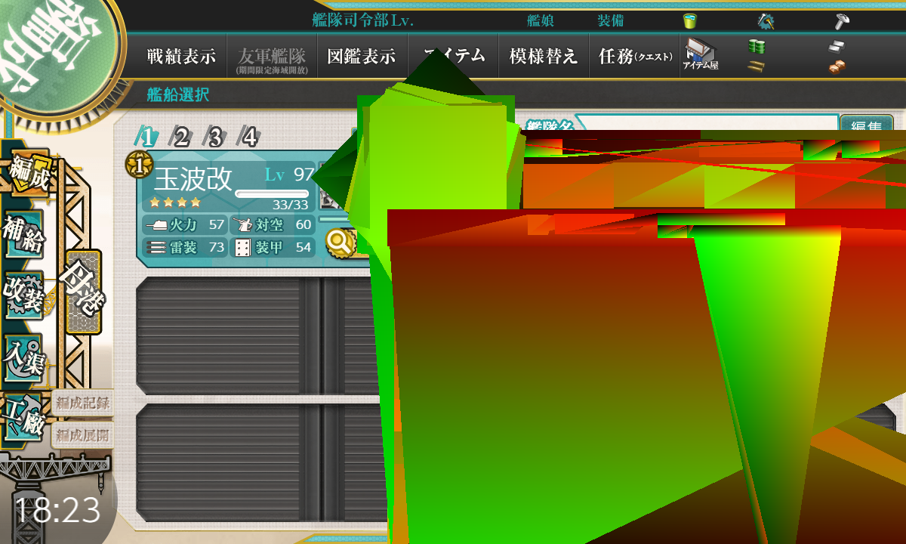Screen dimensions: 906x544
Task: Open the 任務 (クエスト) quest menu
Action: [x=634, y=56]
